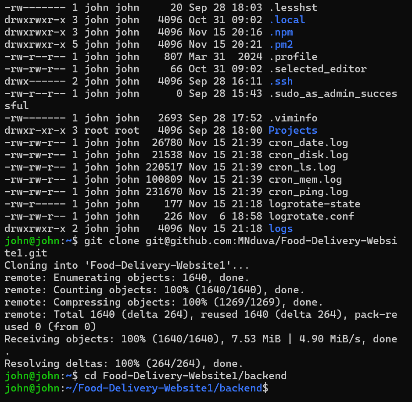The image size is (412, 402).
Task: Click the cron_date.log filename
Action: (308, 142)
